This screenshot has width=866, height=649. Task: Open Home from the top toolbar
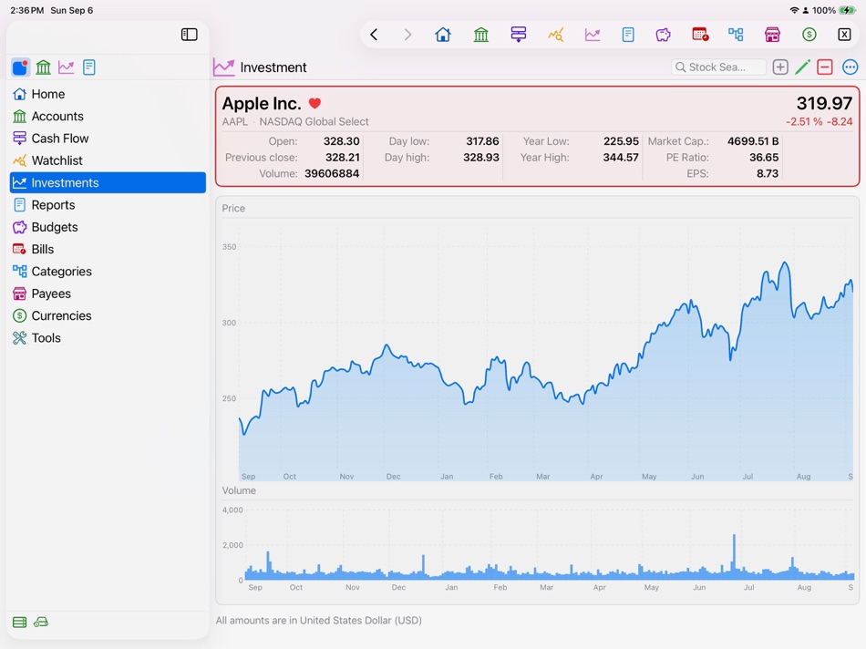(x=443, y=35)
